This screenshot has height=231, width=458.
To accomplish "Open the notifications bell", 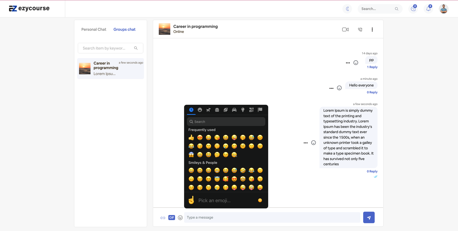I will 428,9.
